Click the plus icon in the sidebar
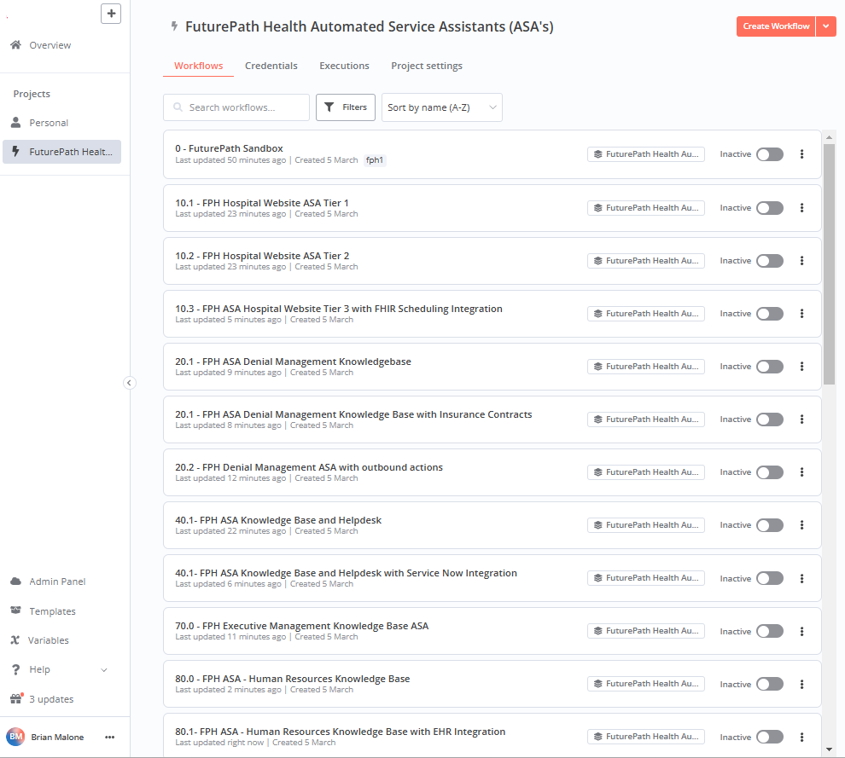845x758 pixels. [111, 14]
